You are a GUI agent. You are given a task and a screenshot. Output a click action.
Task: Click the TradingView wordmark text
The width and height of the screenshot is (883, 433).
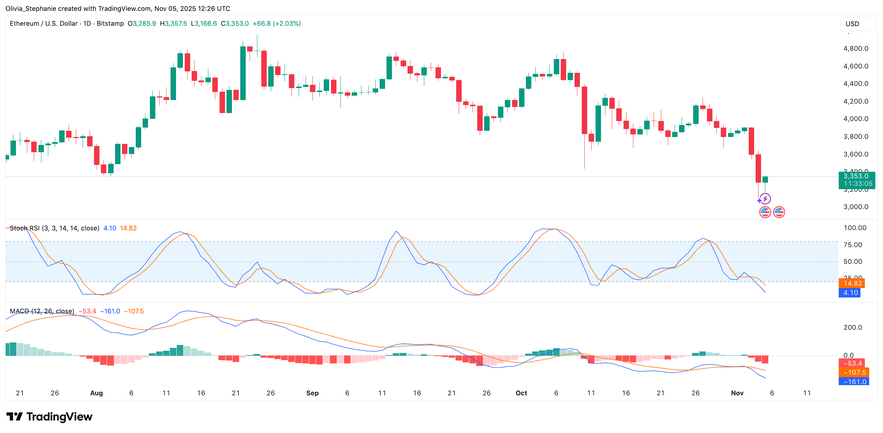click(x=59, y=417)
